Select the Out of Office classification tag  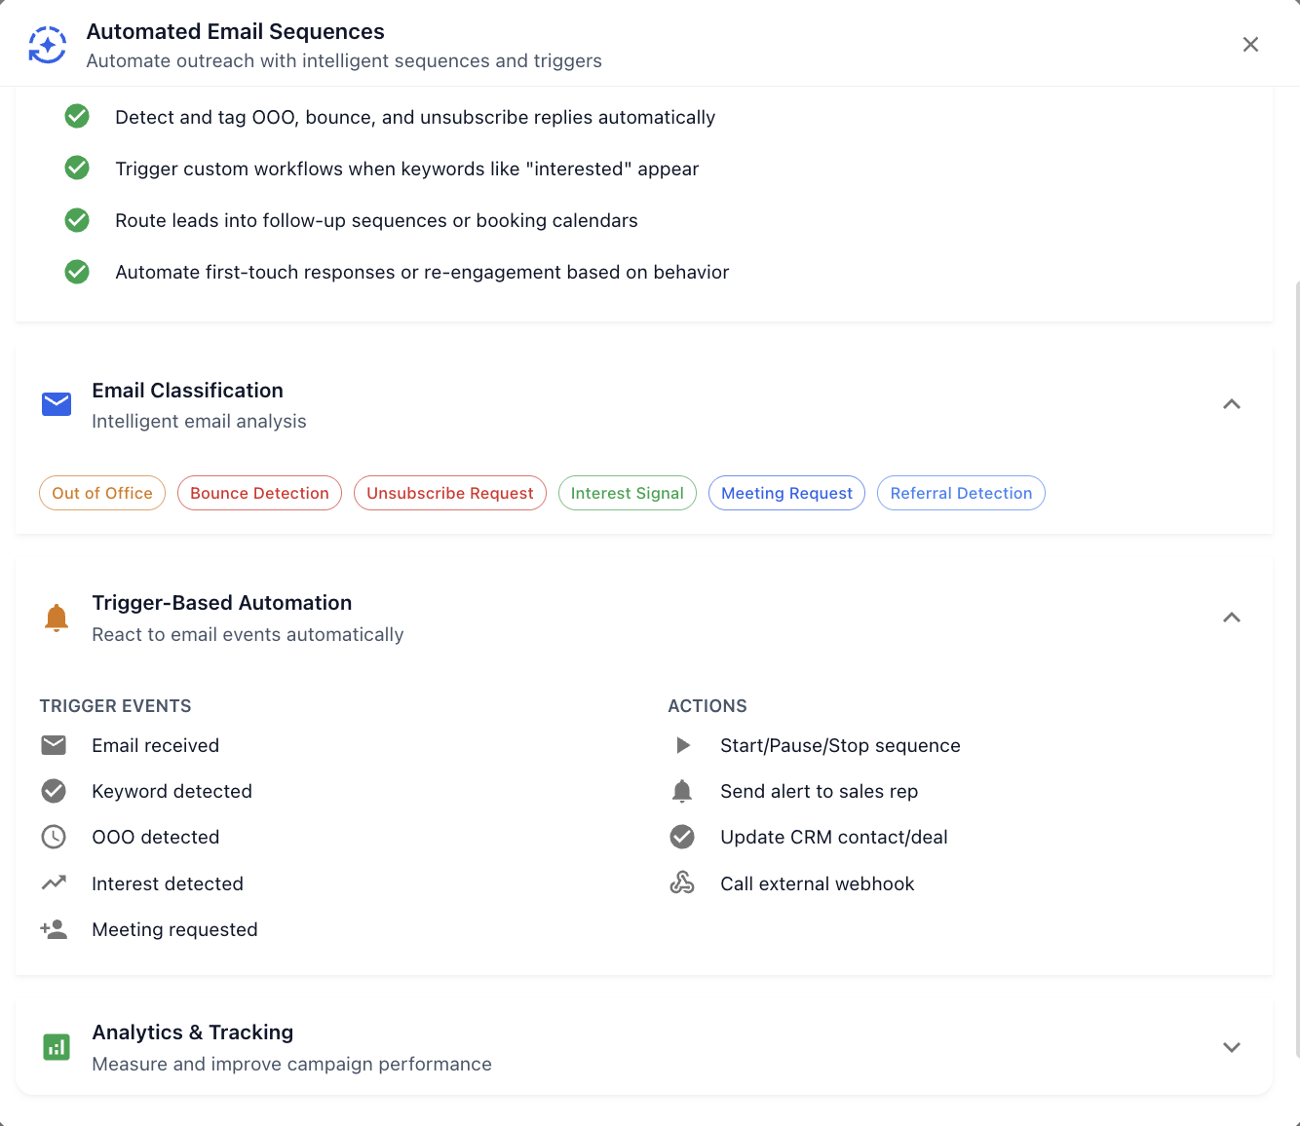(101, 493)
